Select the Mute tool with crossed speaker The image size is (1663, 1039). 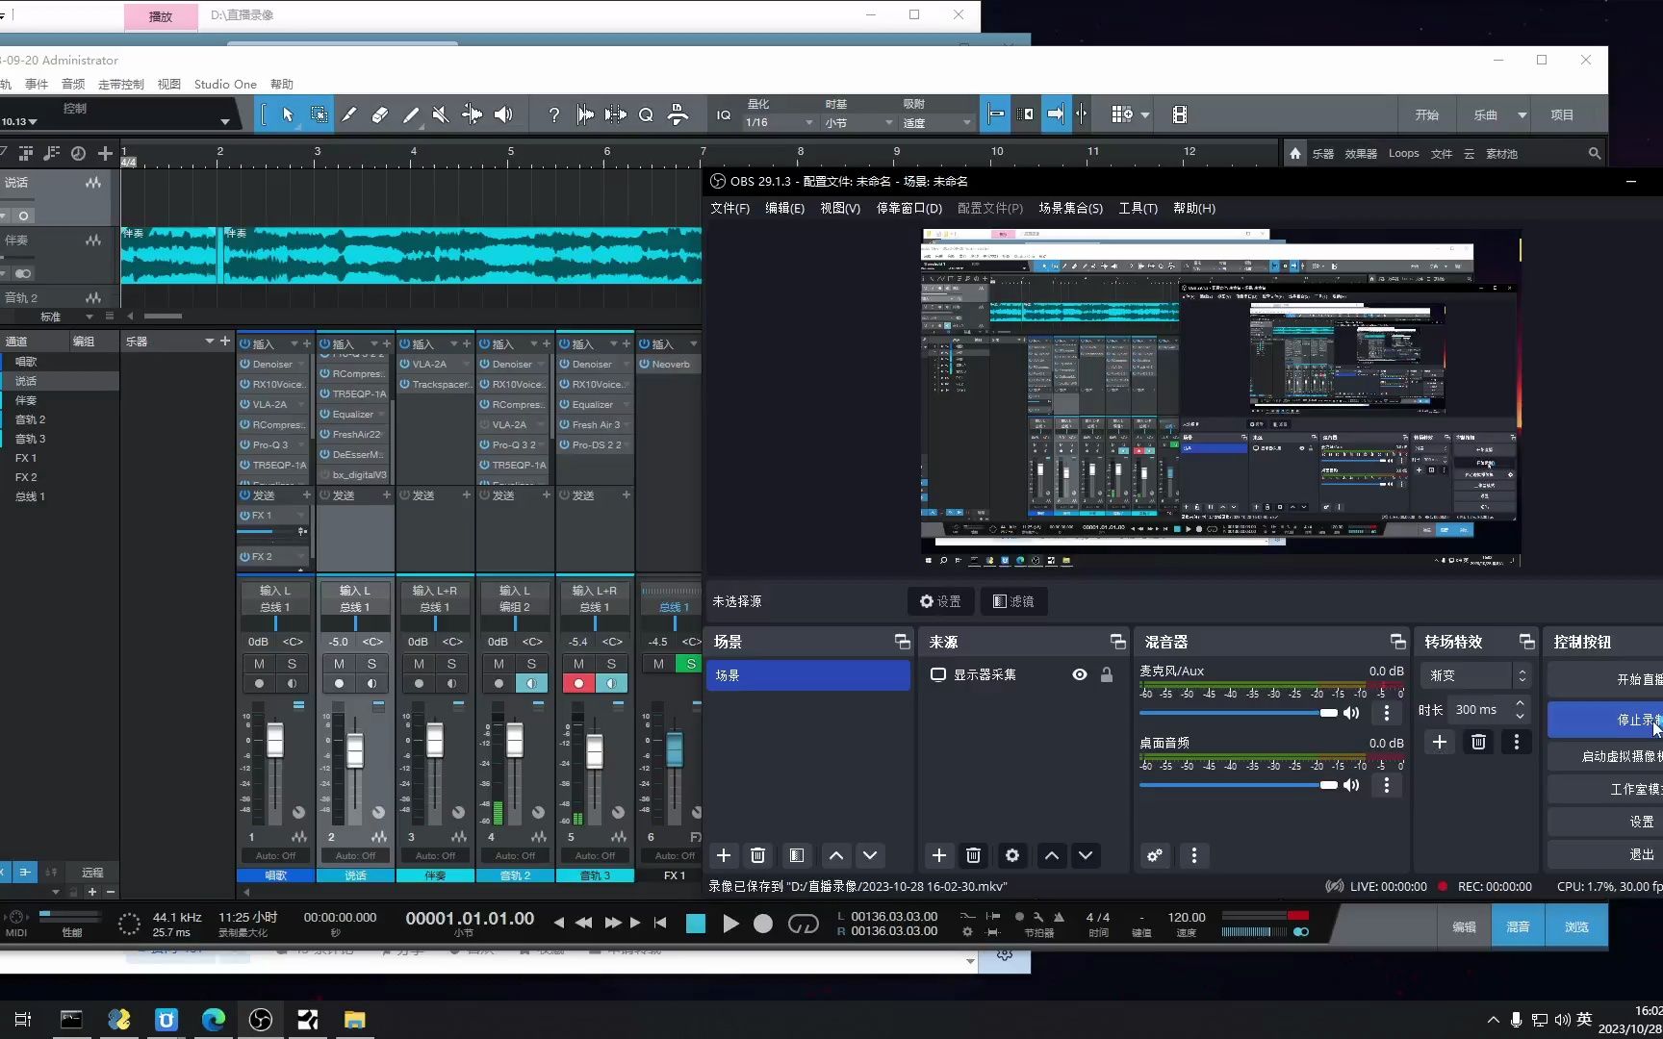441,114
